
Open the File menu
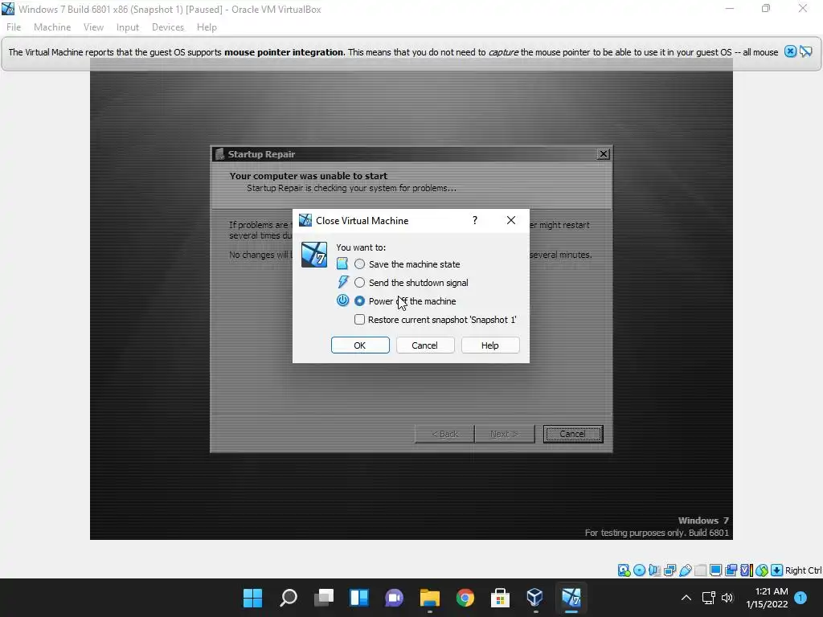pos(14,27)
